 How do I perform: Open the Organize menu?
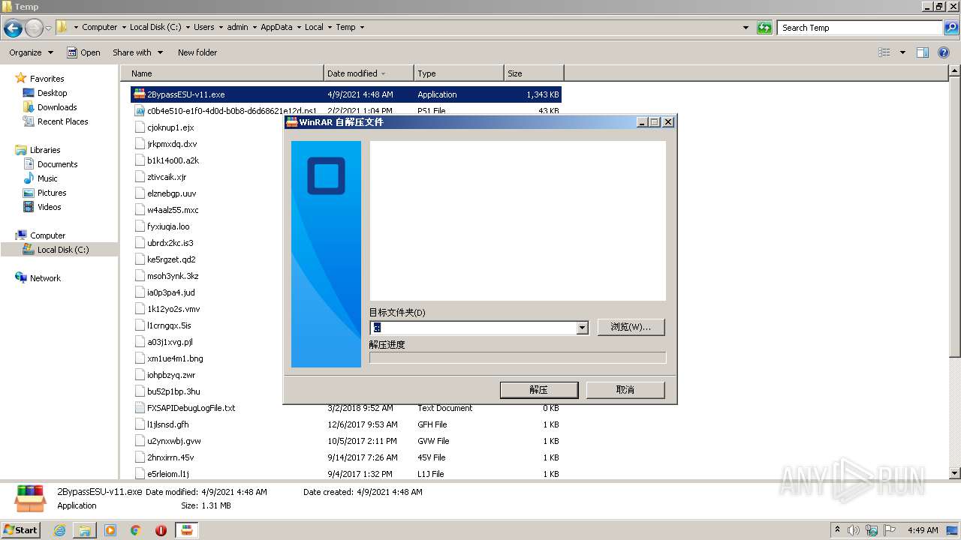tap(31, 52)
